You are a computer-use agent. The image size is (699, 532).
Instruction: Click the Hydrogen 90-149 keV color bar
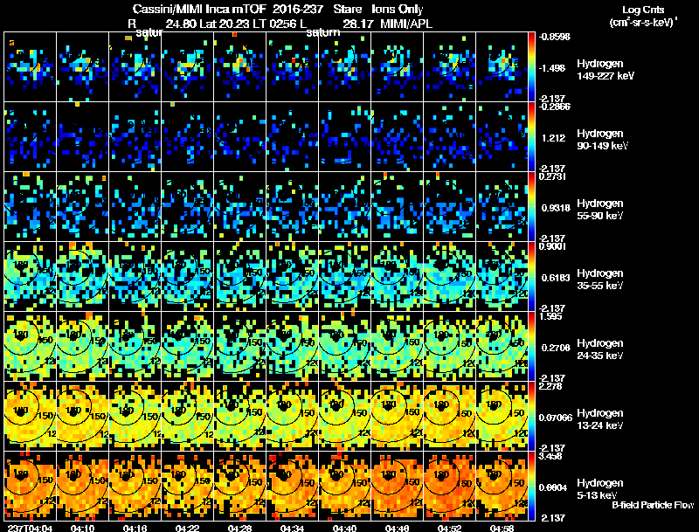(x=531, y=136)
